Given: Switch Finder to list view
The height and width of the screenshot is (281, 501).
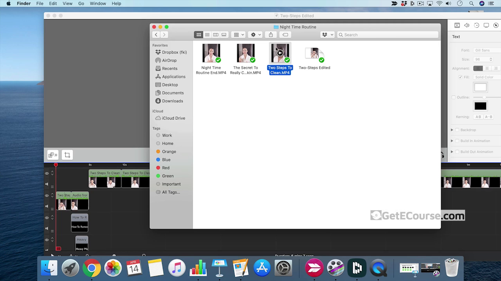Looking at the screenshot, I should click(207, 35).
